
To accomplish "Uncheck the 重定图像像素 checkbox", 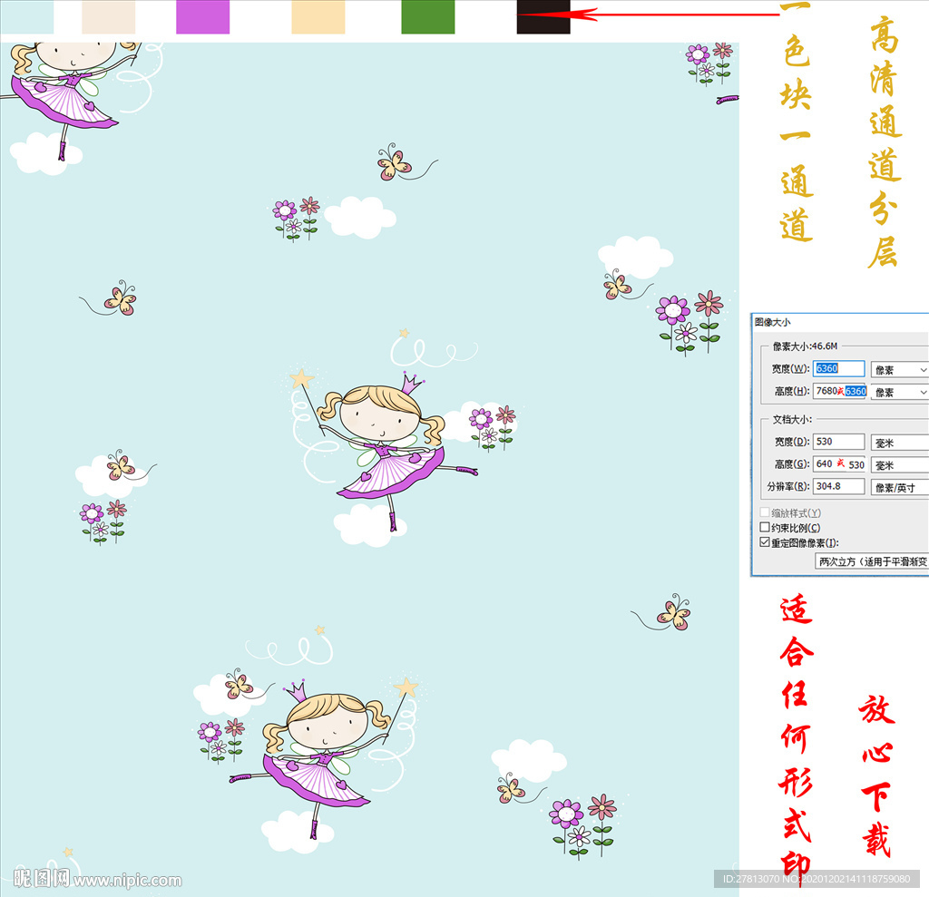I will pyautogui.click(x=765, y=542).
